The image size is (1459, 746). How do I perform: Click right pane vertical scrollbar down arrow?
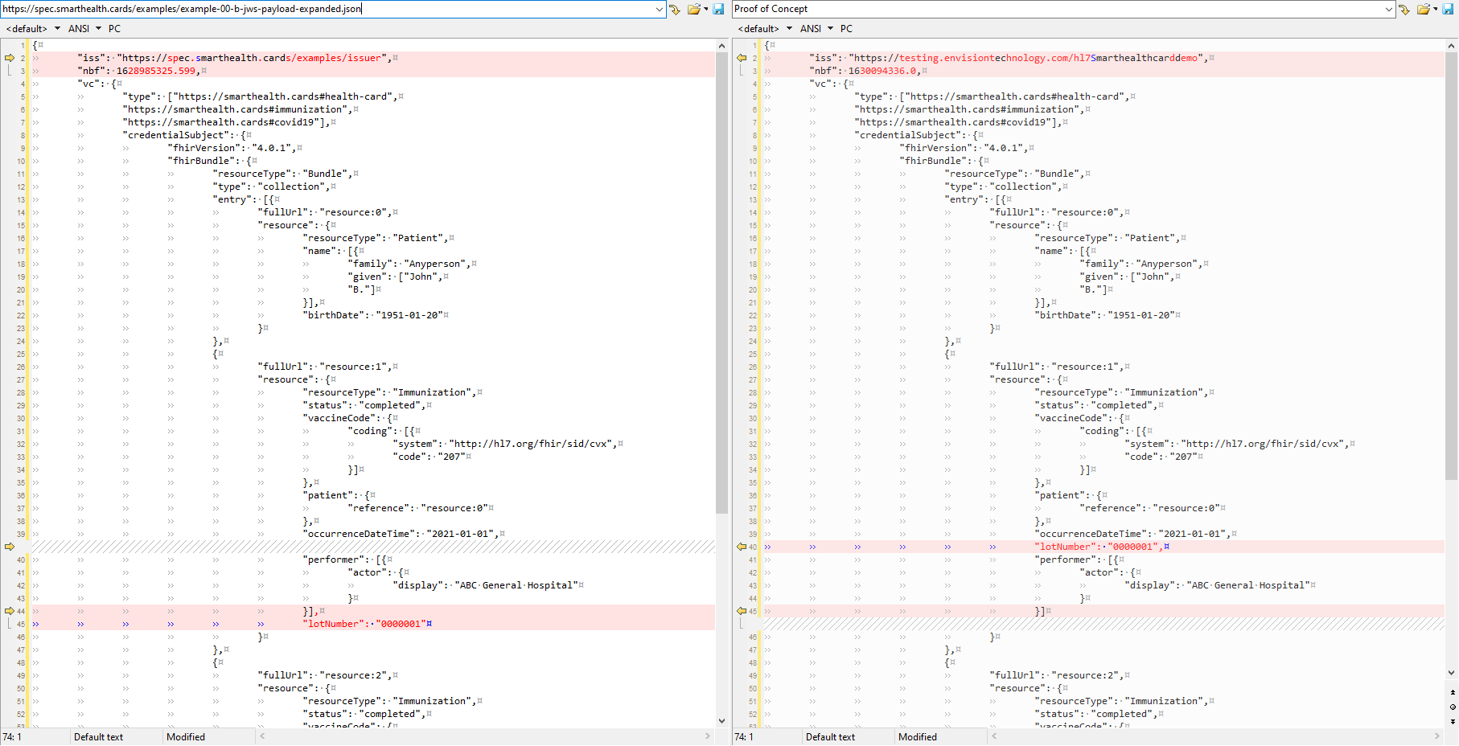1452,673
